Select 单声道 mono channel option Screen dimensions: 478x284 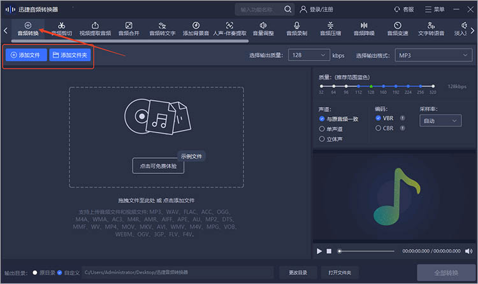tap(331, 129)
